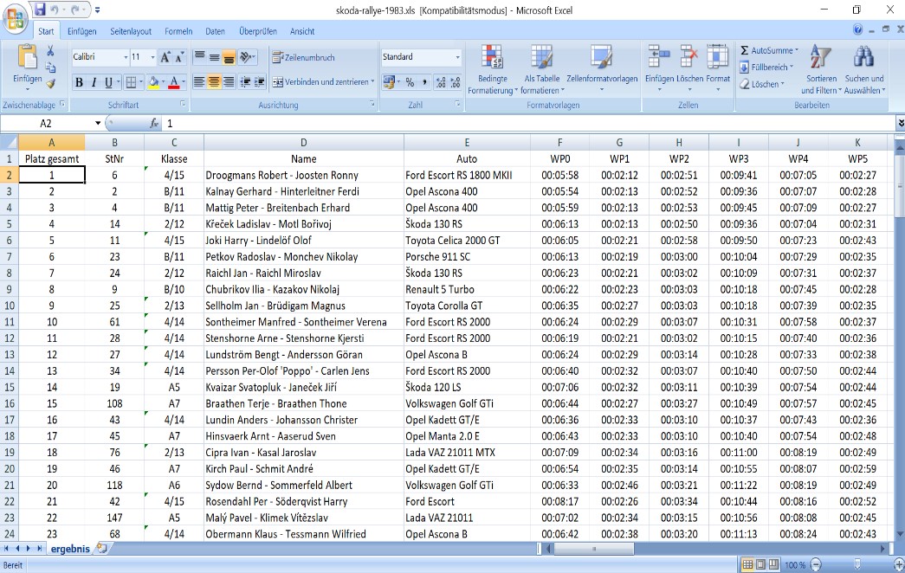
Task: Open Zellenformatvorlagen gallery
Action: (x=601, y=69)
